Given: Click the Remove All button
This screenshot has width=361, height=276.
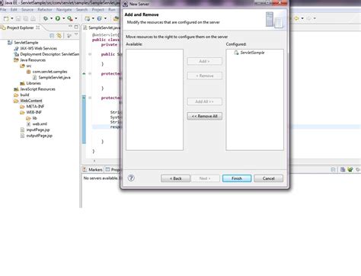Looking at the screenshot, I should [205, 116].
